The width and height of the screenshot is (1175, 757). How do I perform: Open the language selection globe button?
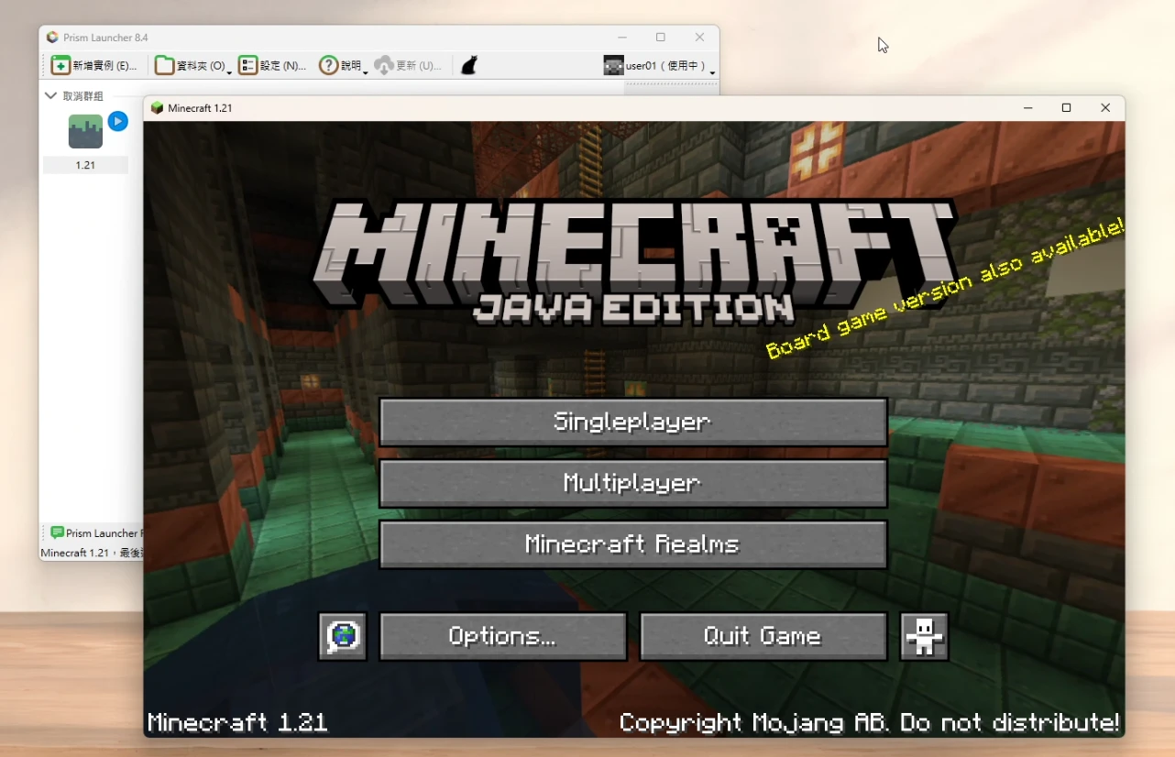tap(343, 636)
